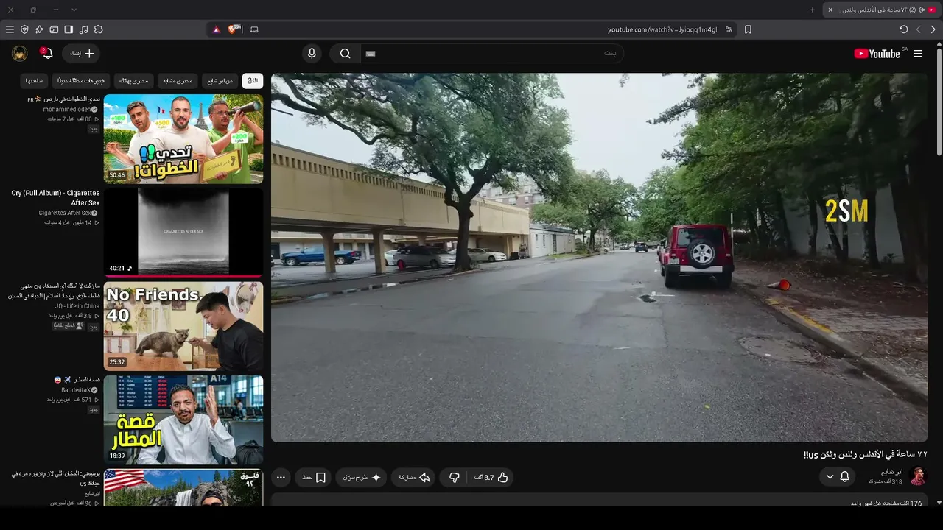The width and height of the screenshot is (943, 530).
Task: Start voice search with the microphone
Action: point(312,53)
